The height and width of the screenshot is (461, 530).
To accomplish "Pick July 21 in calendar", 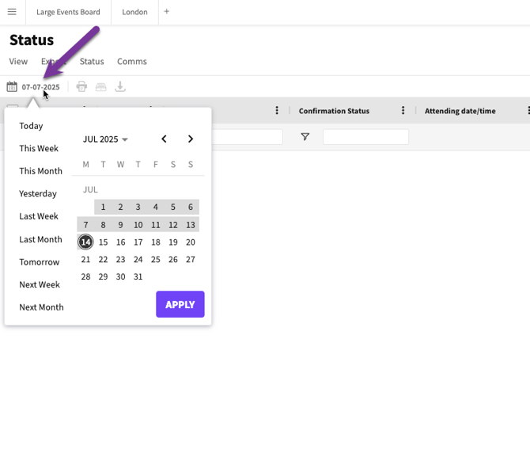I will [86, 259].
